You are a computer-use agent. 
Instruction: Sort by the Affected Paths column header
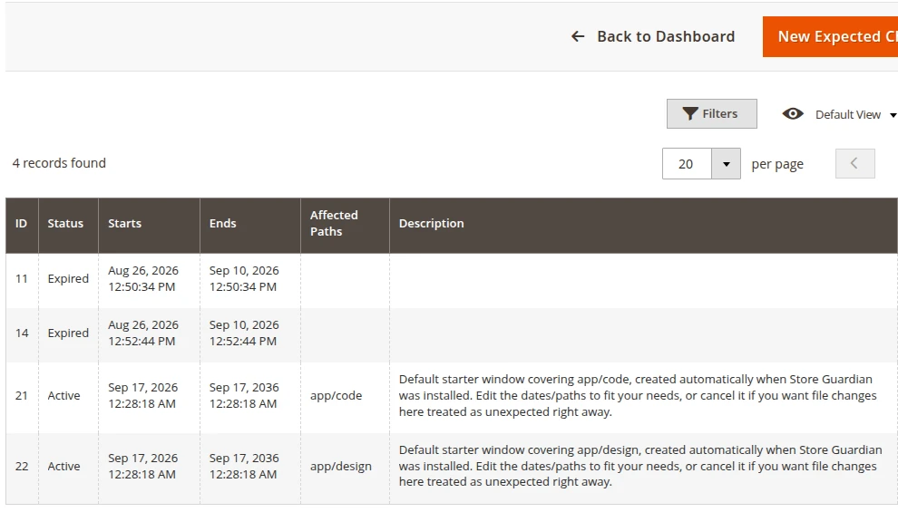coord(345,226)
